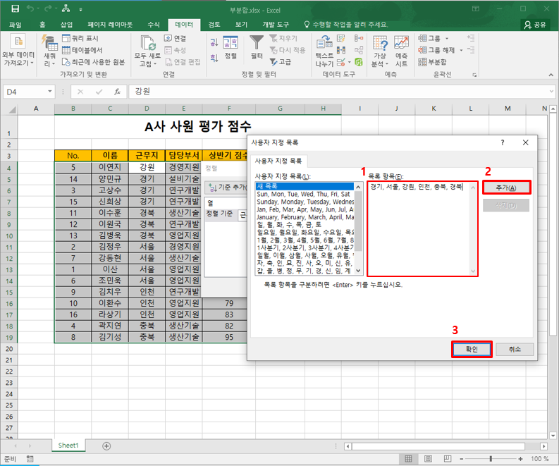Viewport: 559px width, 466px height.
Task: Click the 100 % zoom level text
Action: tap(539, 459)
